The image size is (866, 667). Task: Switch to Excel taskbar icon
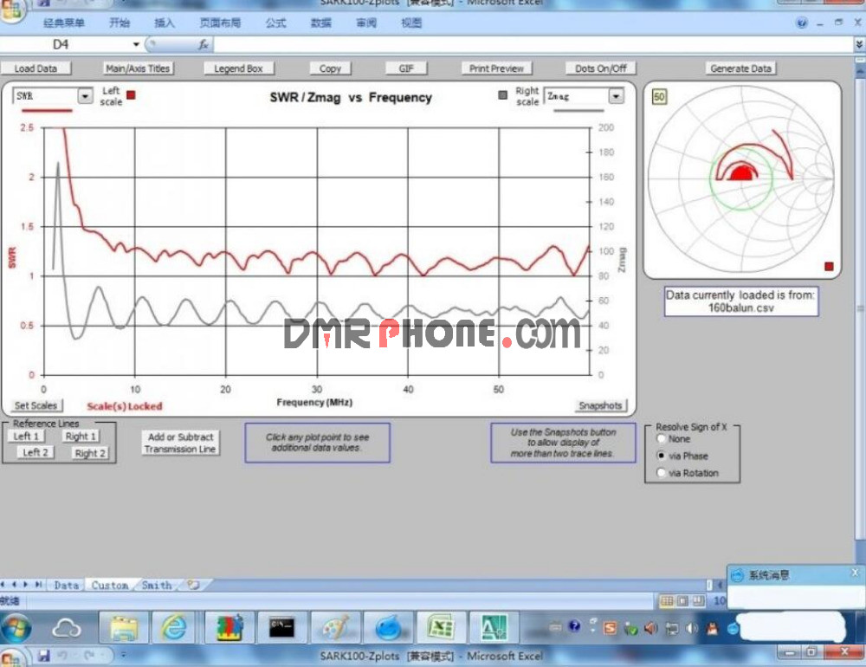pyautogui.click(x=441, y=628)
